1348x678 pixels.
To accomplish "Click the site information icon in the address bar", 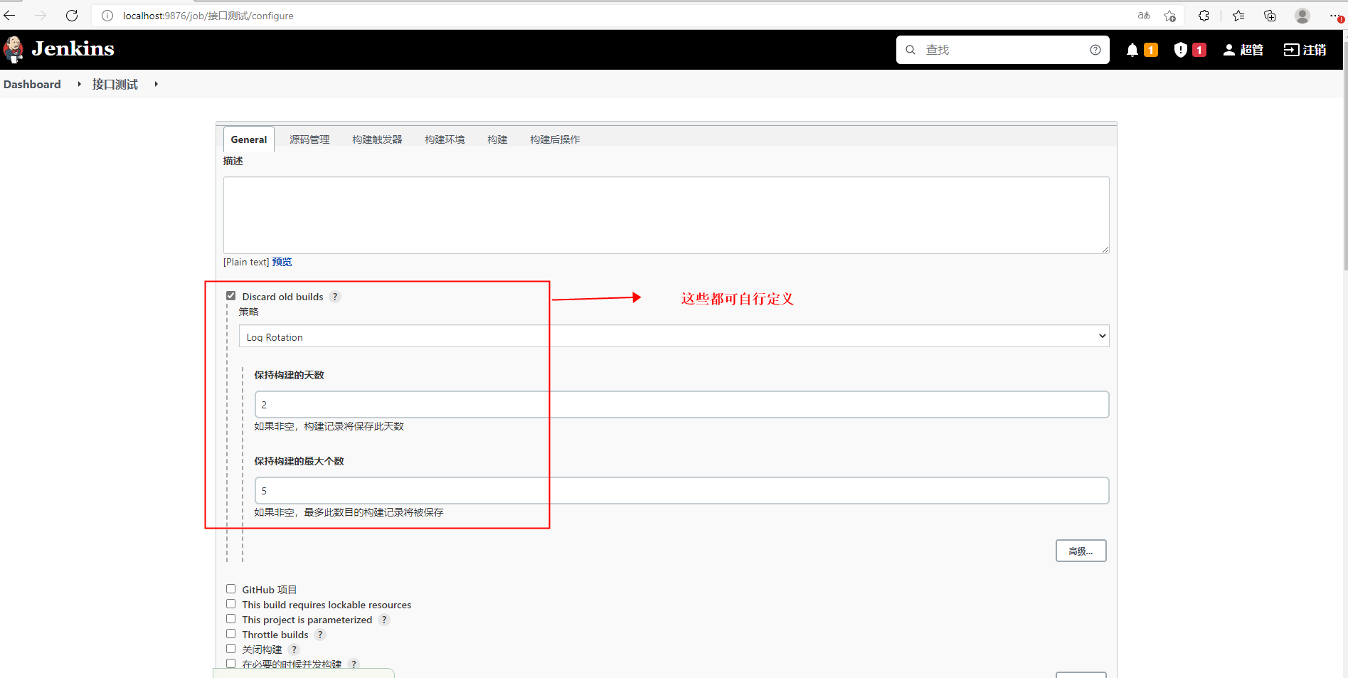I will (107, 16).
